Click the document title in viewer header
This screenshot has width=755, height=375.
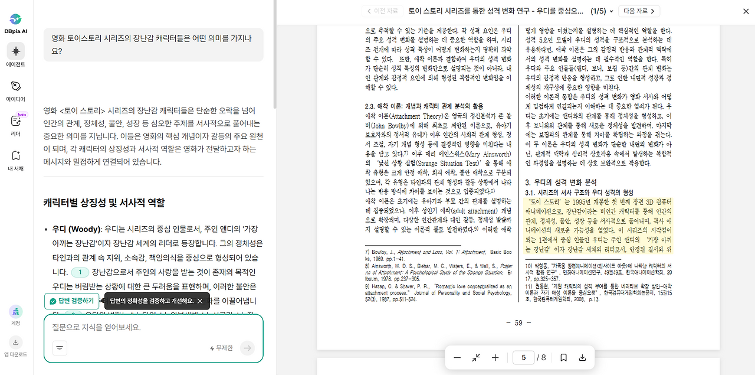(497, 11)
